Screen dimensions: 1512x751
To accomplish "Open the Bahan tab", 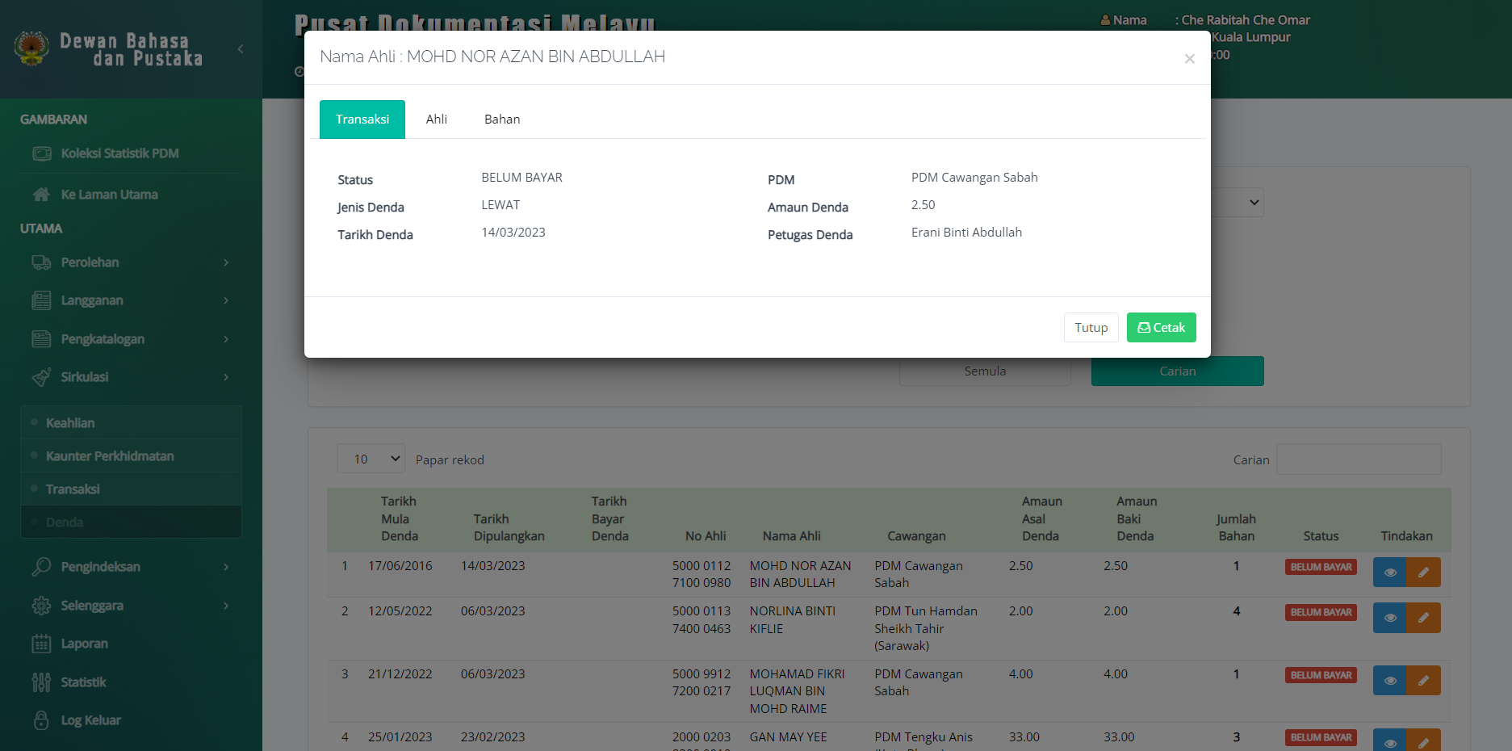I will click(501, 120).
